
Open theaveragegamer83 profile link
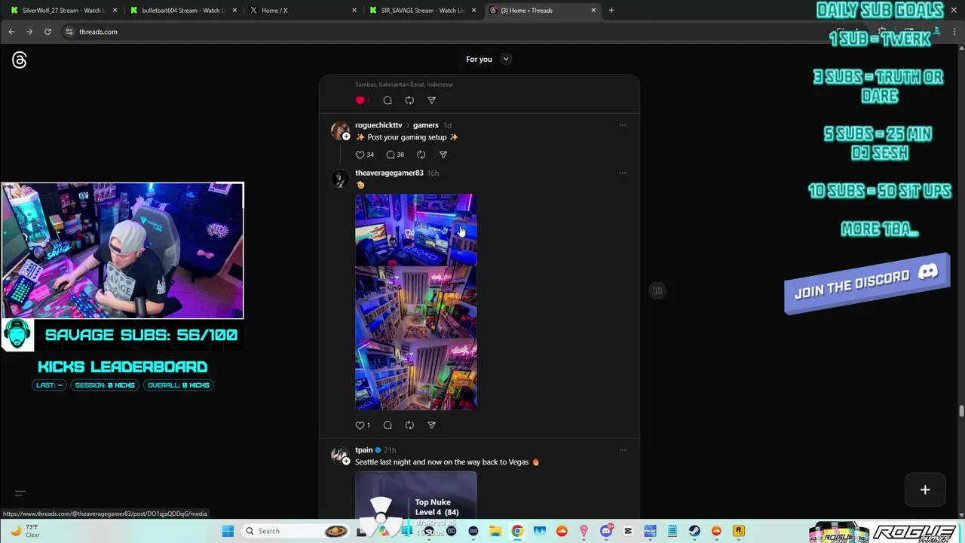click(x=389, y=173)
